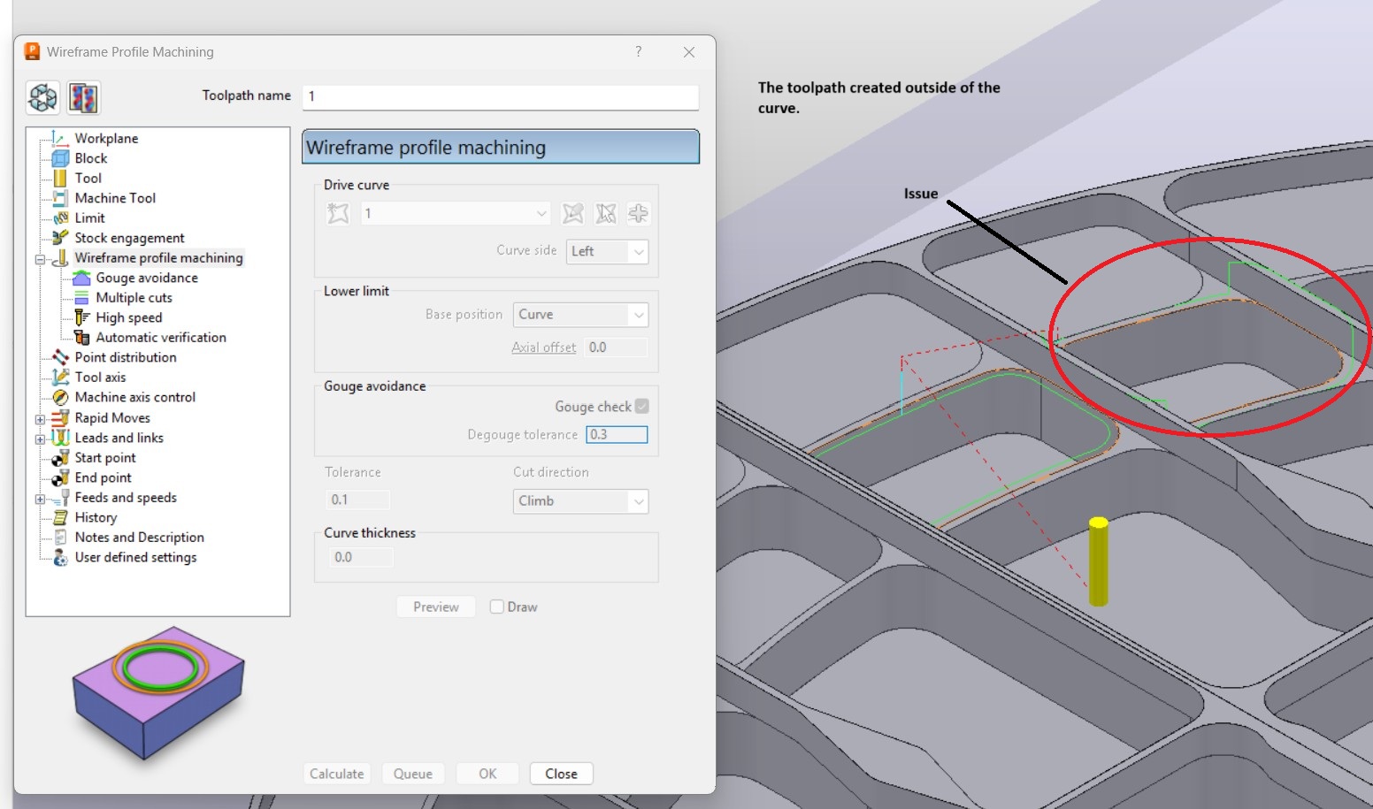Click the Toolpath name input field
This screenshot has height=809, width=1373.
pyautogui.click(x=501, y=96)
